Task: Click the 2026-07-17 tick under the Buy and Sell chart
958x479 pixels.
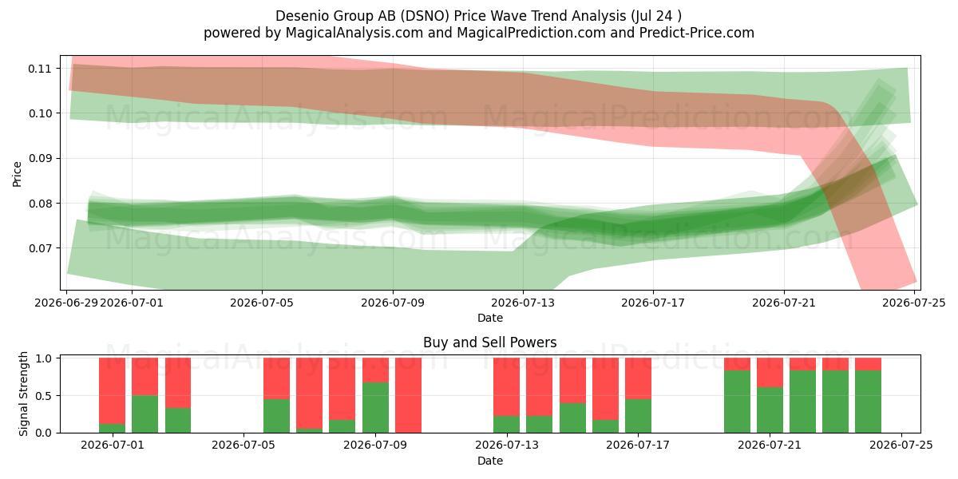Action: click(x=638, y=446)
